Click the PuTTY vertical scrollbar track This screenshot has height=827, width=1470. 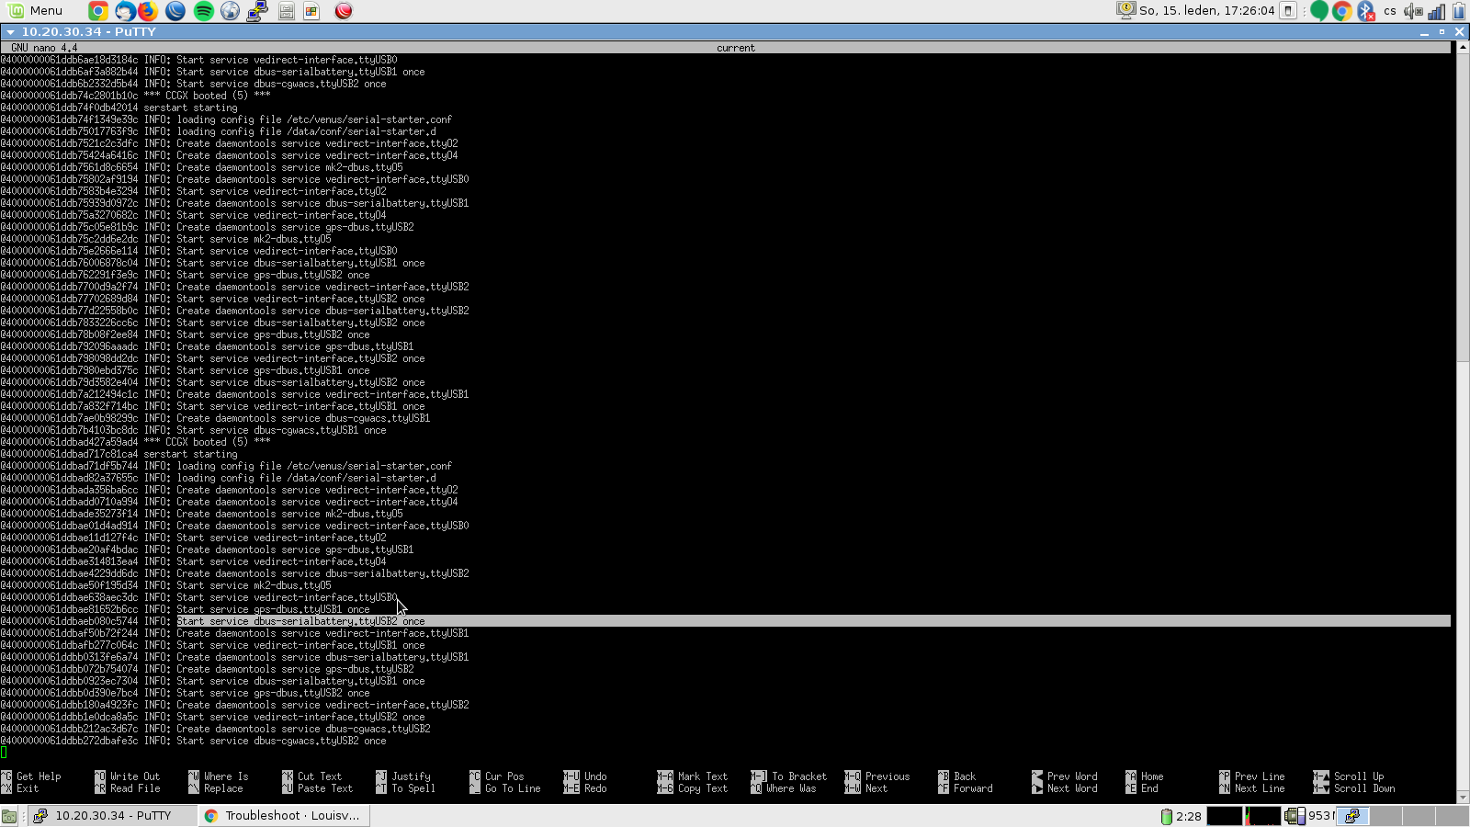tap(1463, 423)
